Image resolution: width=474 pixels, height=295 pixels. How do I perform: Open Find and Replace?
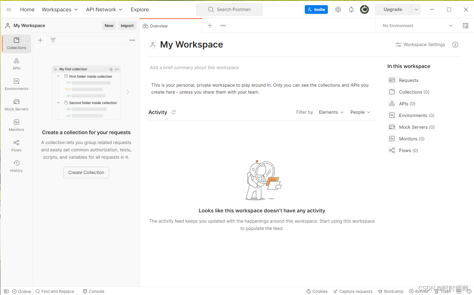(55, 291)
